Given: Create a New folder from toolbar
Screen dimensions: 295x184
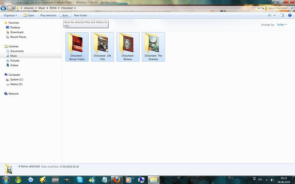Looking at the screenshot, I should click(x=81, y=15).
